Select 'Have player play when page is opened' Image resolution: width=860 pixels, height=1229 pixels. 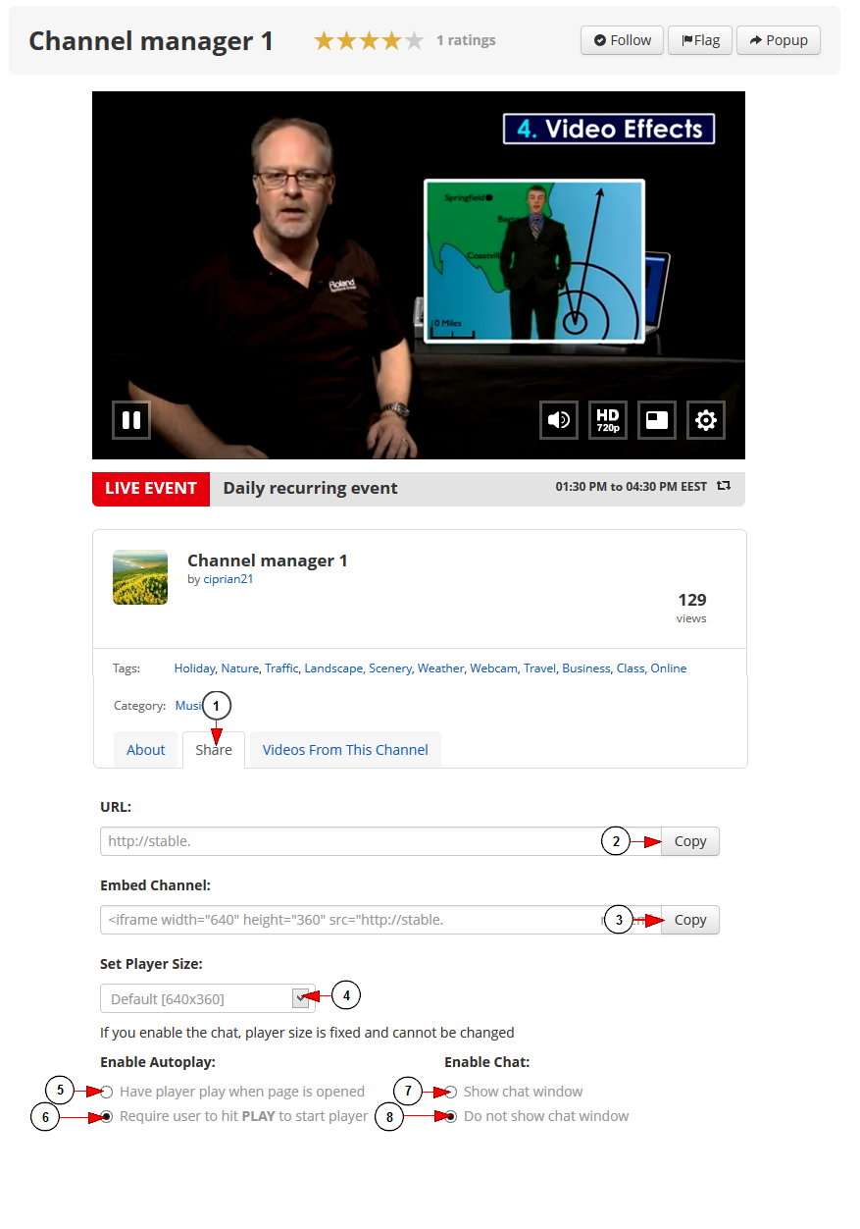107,1092
